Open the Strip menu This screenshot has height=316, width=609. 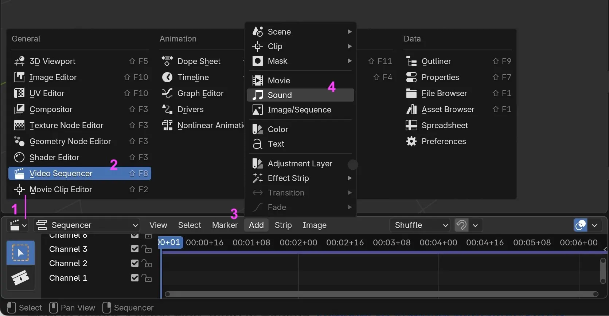[x=283, y=225]
